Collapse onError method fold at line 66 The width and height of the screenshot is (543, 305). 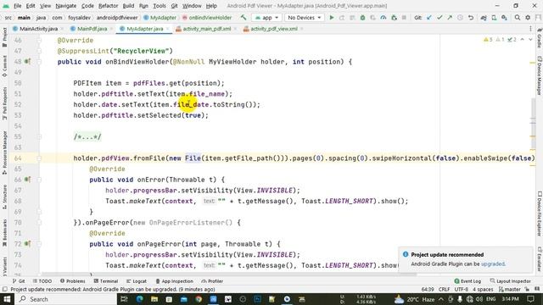coord(39,180)
